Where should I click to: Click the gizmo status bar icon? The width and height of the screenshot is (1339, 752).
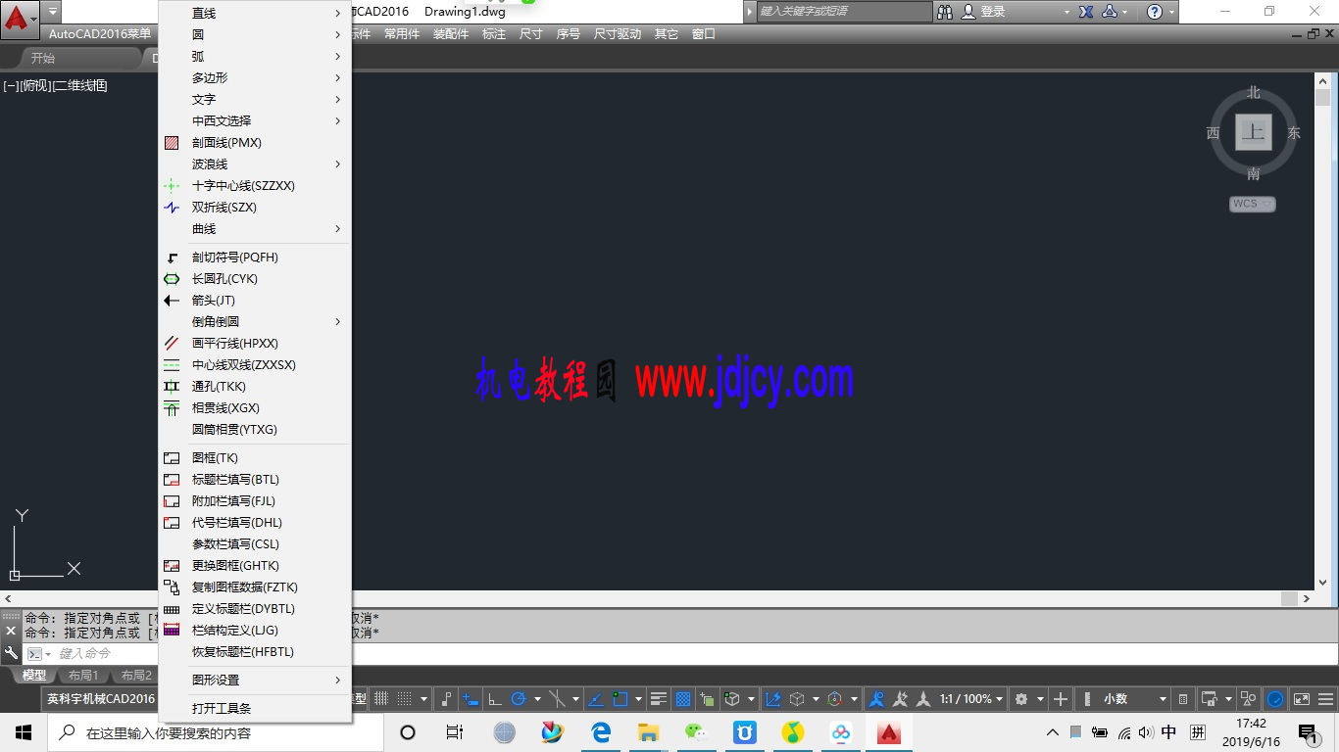click(x=835, y=698)
